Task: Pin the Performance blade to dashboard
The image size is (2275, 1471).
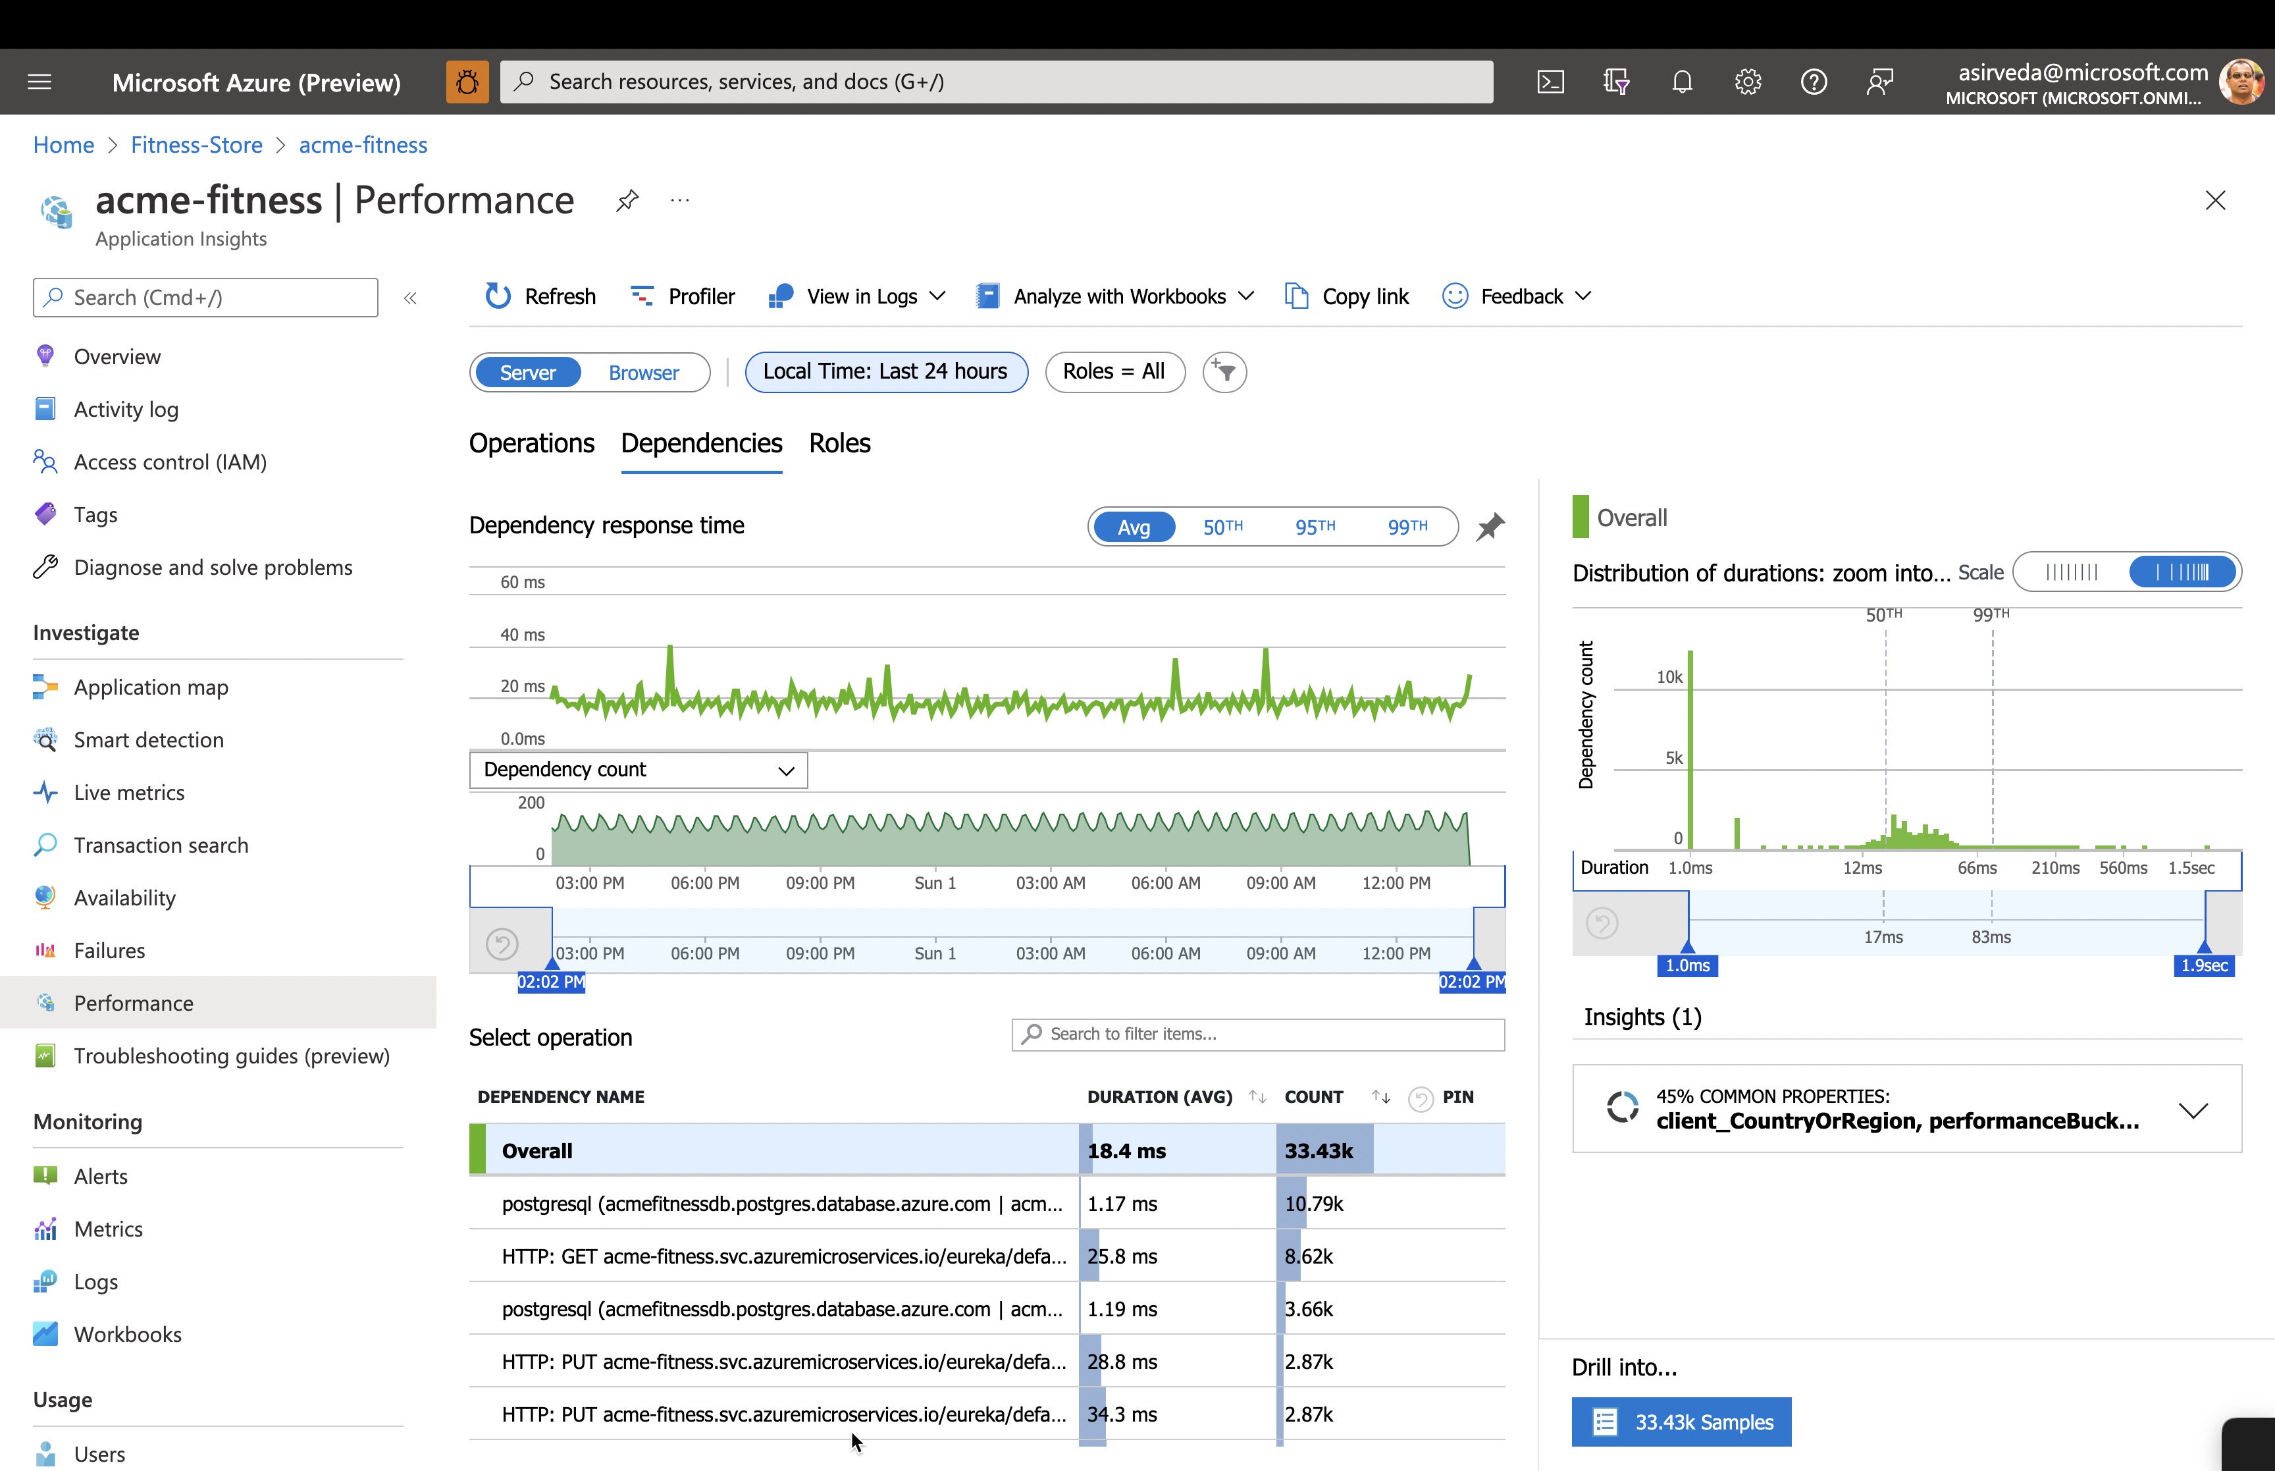Action: click(627, 201)
